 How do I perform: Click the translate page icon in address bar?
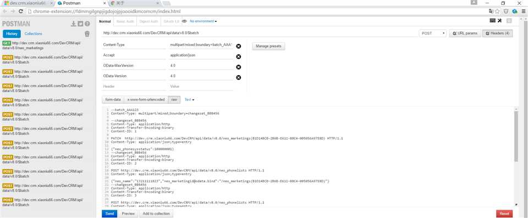click(491, 11)
